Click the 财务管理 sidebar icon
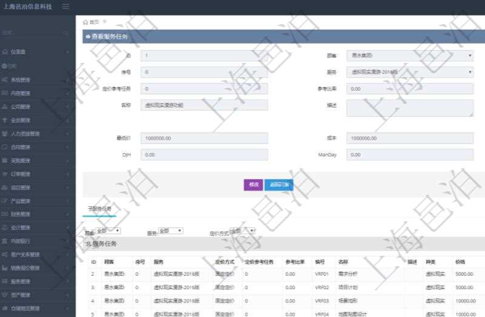Screen dimensions: 485x317 pyautogui.click(x=5, y=214)
